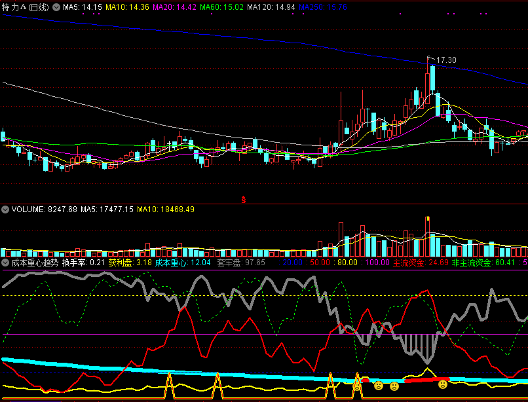This screenshot has height=402, width=528.
Task: Select the MA60: 15.02 label
Action: coord(221,7)
